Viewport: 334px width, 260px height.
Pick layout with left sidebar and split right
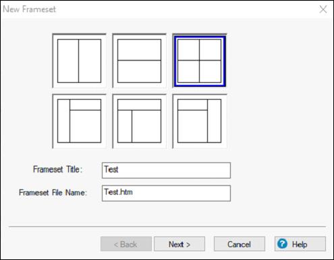pyautogui.click(x=79, y=121)
